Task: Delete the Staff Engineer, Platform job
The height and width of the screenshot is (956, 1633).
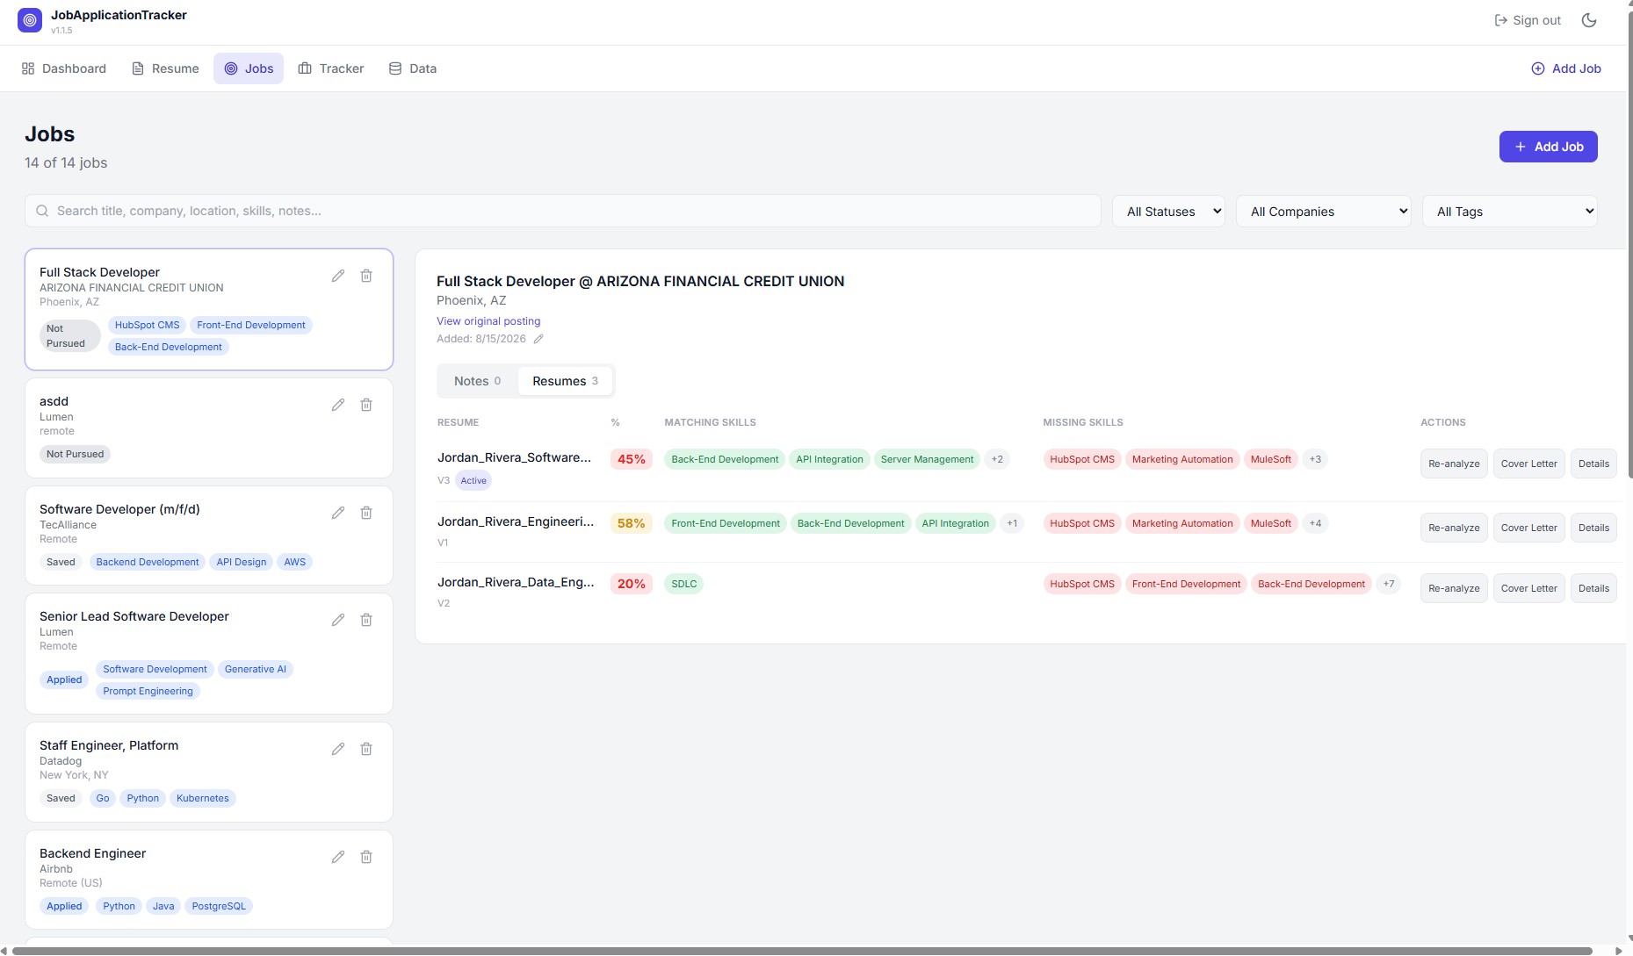Action: click(366, 749)
